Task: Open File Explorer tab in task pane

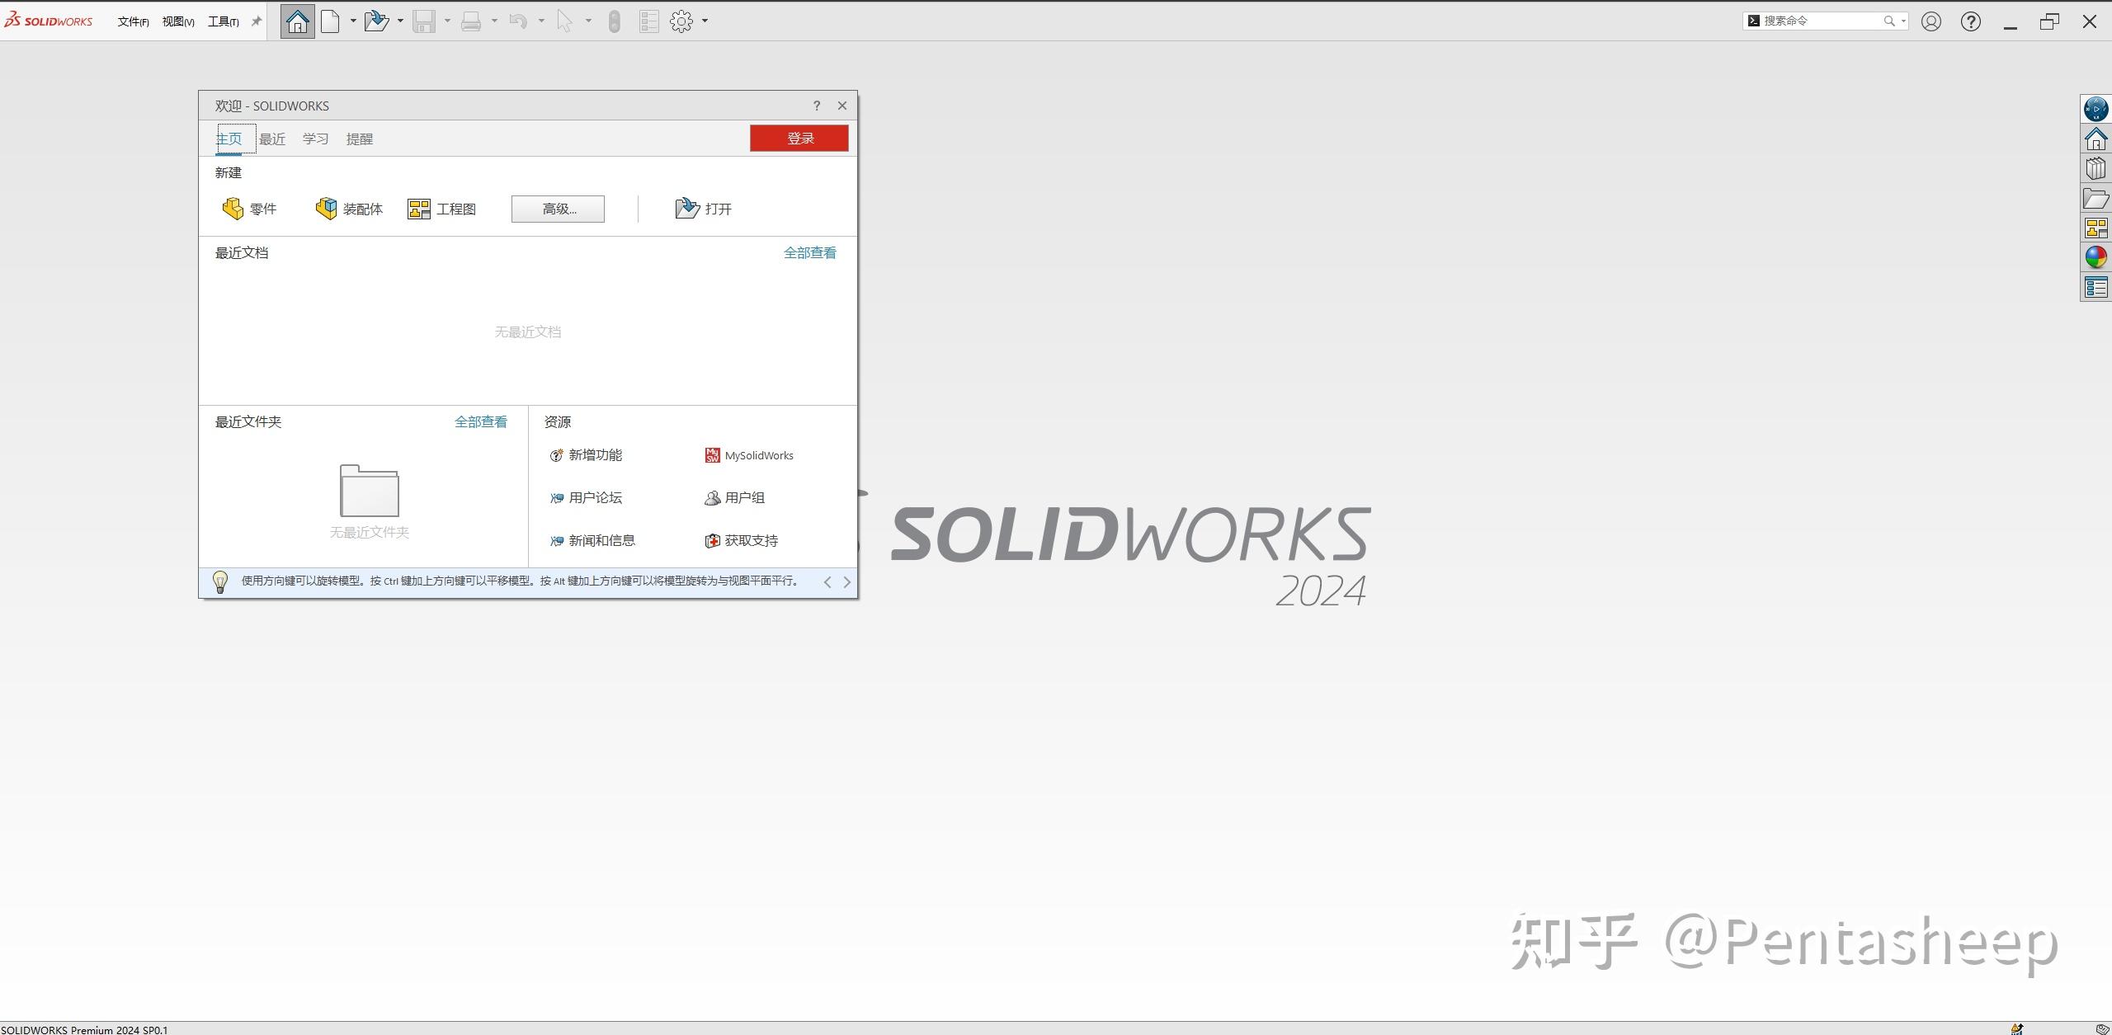Action: 2096,198
